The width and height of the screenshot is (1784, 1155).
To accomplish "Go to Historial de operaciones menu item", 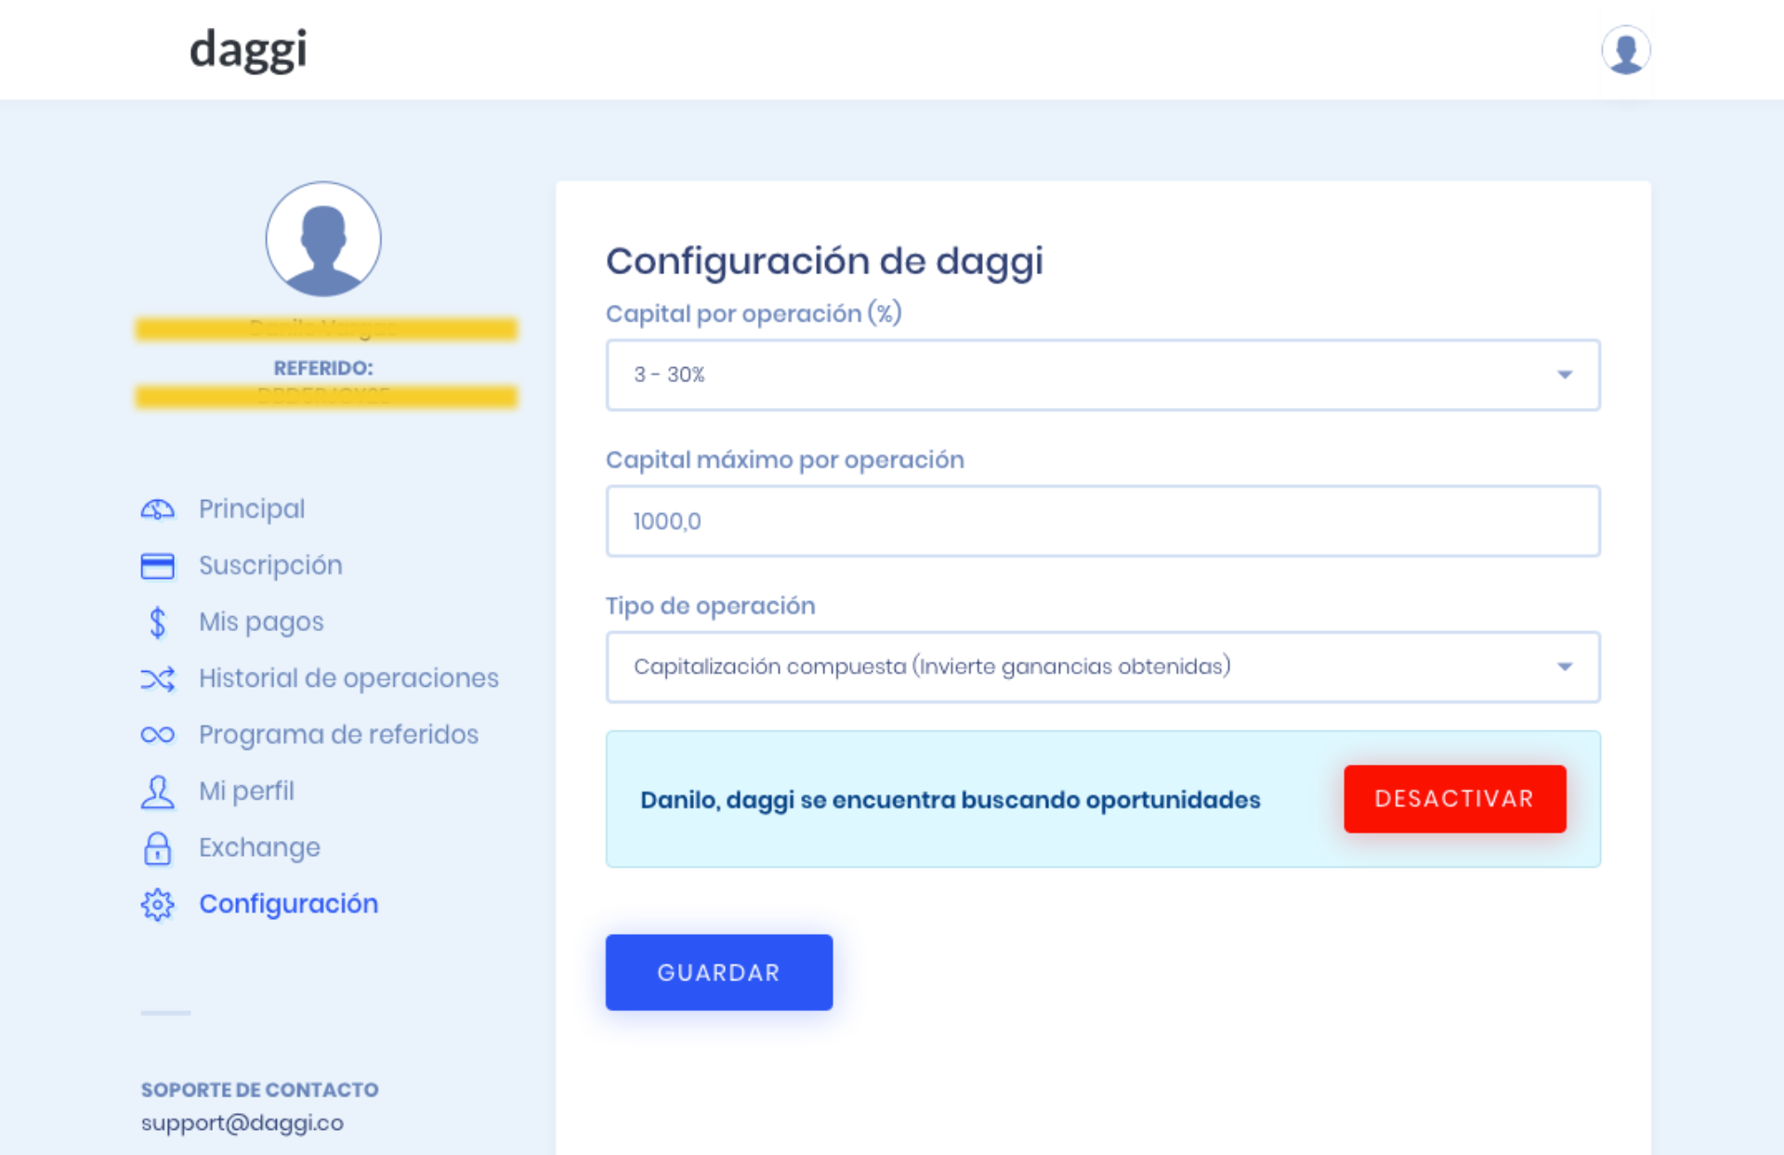I will point(348,678).
